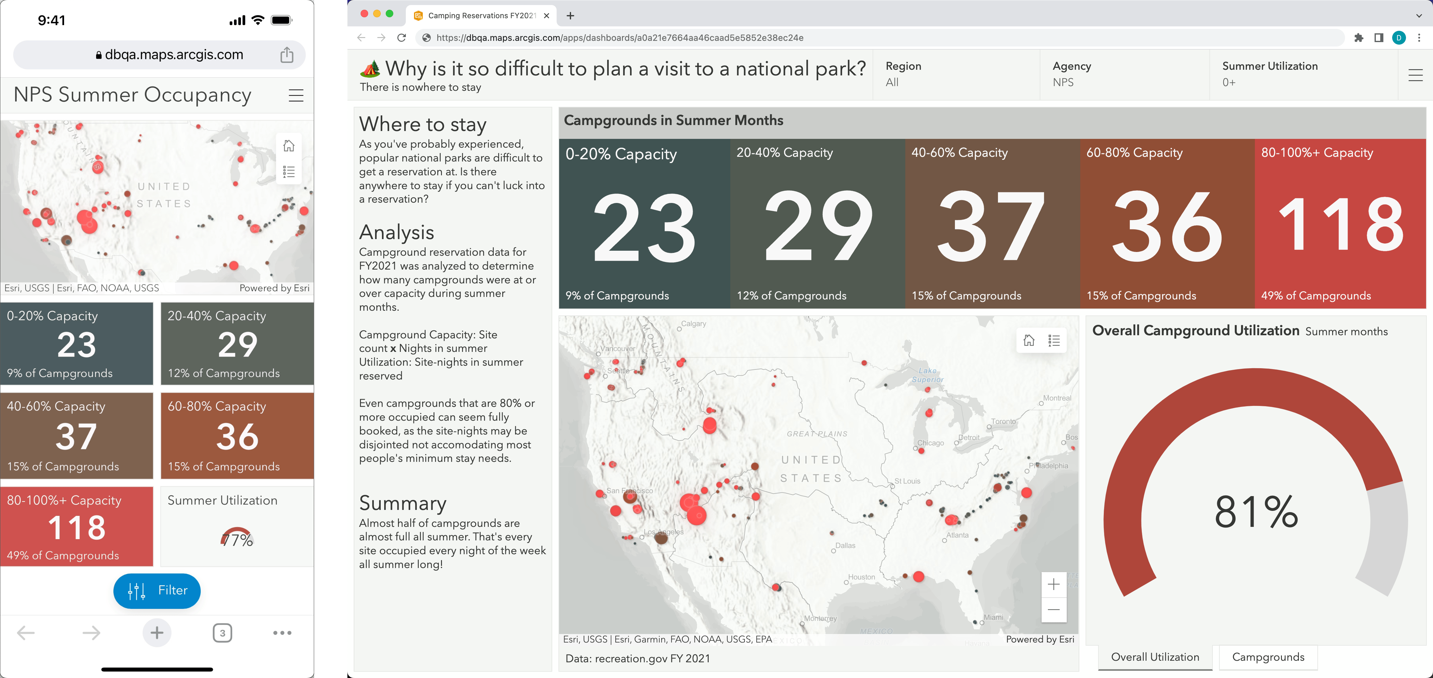This screenshot has width=1433, height=678.
Task: Click the macOS green maximize window button
Action: [390, 14]
